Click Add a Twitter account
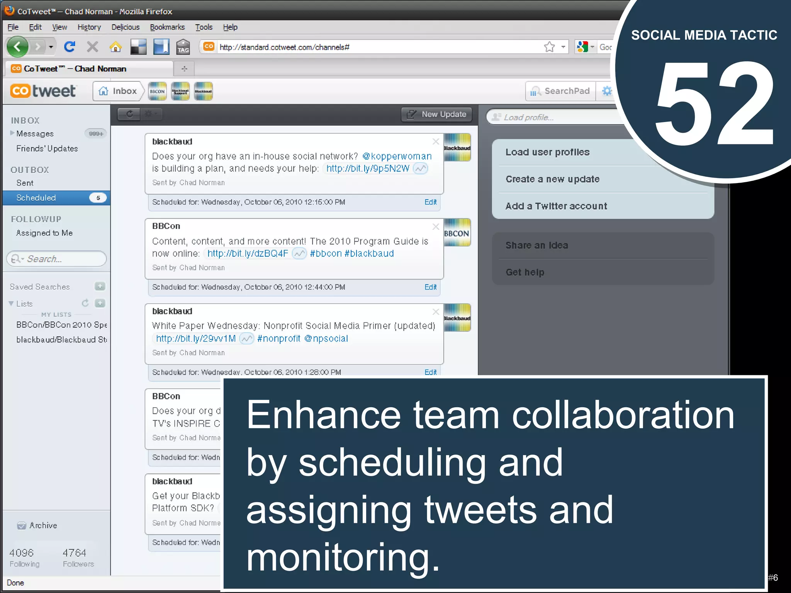The height and width of the screenshot is (593, 791). pos(556,206)
